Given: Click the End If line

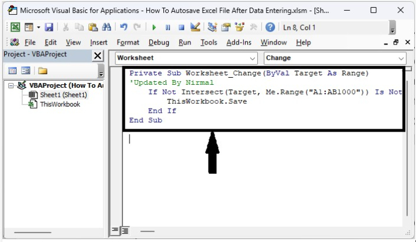Looking at the screenshot, I should [162, 111].
